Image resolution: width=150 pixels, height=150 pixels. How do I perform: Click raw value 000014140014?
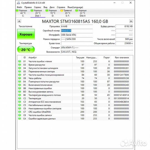(x=121, y=95)
